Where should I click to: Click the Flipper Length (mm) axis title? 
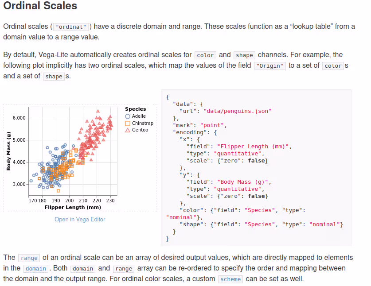coord(73,207)
